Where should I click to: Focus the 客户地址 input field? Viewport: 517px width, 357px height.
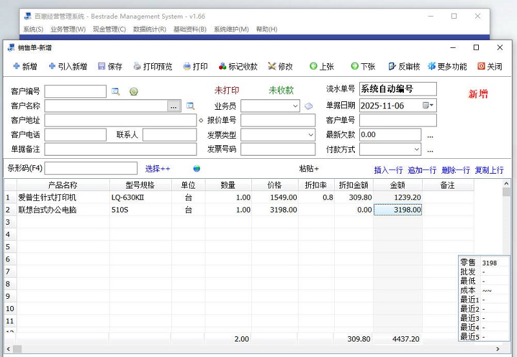[x=121, y=121]
